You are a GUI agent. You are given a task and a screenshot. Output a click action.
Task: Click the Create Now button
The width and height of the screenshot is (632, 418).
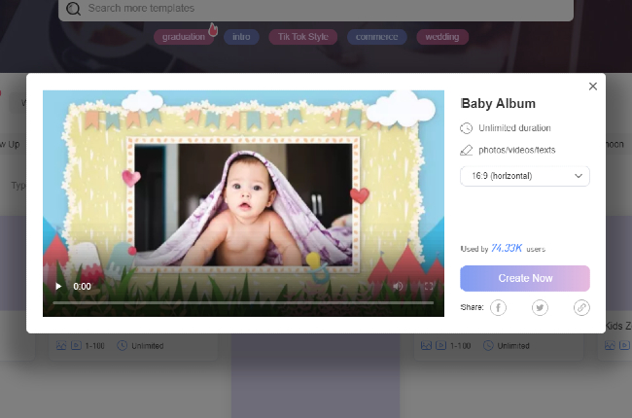524,278
